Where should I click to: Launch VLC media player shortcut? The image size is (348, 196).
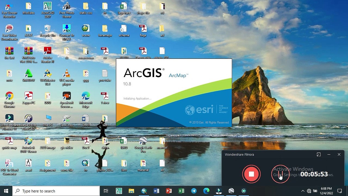(x=67, y=78)
